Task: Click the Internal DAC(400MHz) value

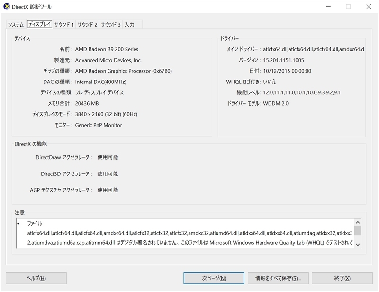Action: 101,82
